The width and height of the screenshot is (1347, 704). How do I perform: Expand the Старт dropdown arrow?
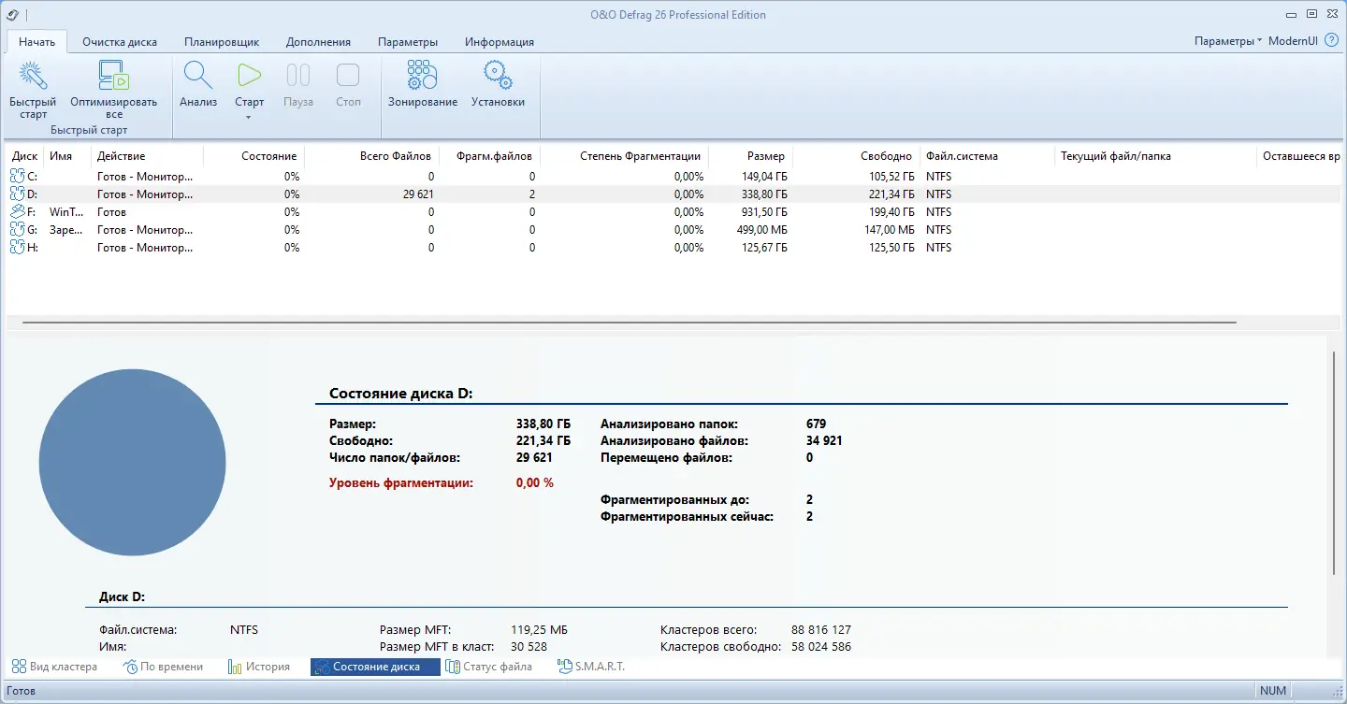pos(249,117)
